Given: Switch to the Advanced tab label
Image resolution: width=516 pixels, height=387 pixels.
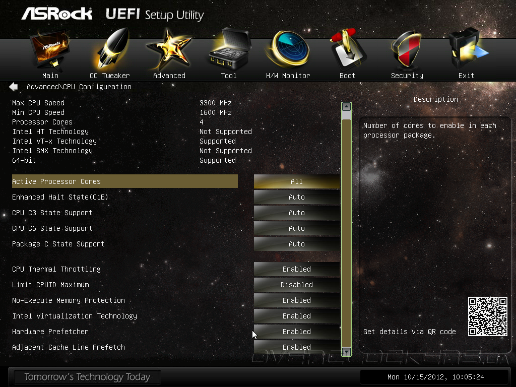Looking at the screenshot, I should 169,76.
